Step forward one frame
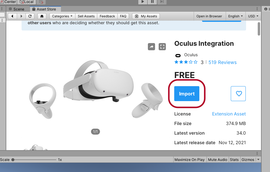 coord(162,2)
